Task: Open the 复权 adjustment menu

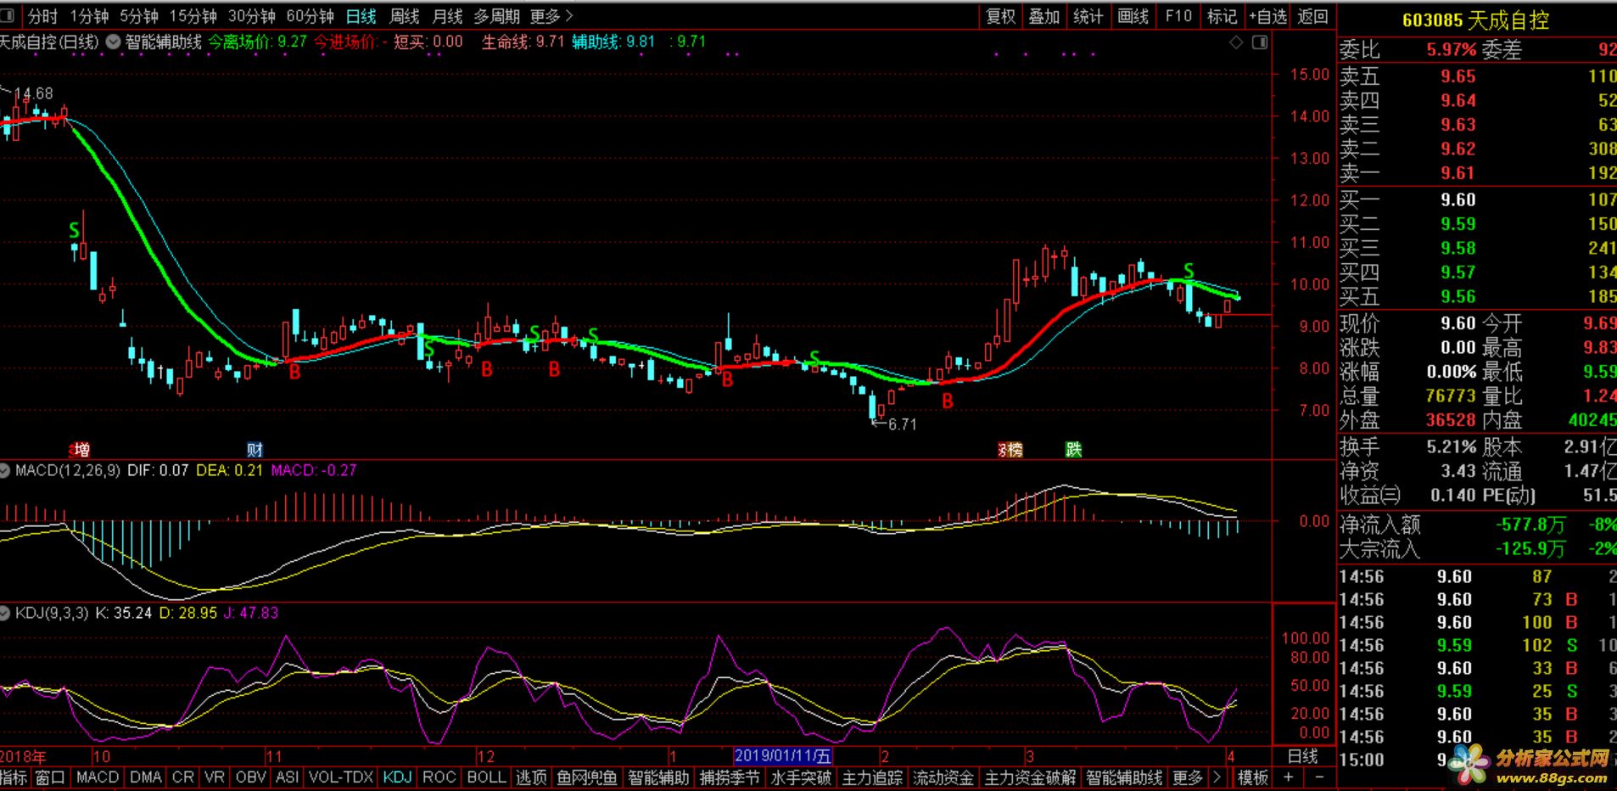Action: click(x=1001, y=16)
